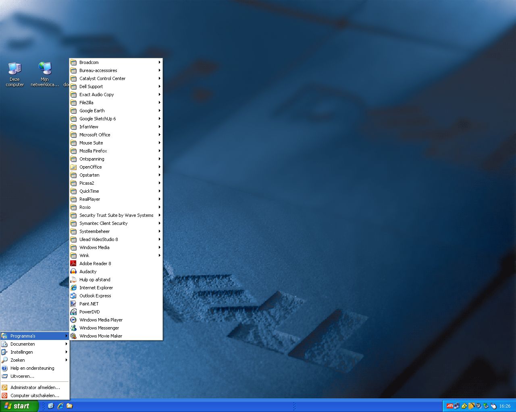Open Security Trust Suite by Wave Systems
This screenshot has height=412, width=516.
pyautogui.click(x=116, y=215)
